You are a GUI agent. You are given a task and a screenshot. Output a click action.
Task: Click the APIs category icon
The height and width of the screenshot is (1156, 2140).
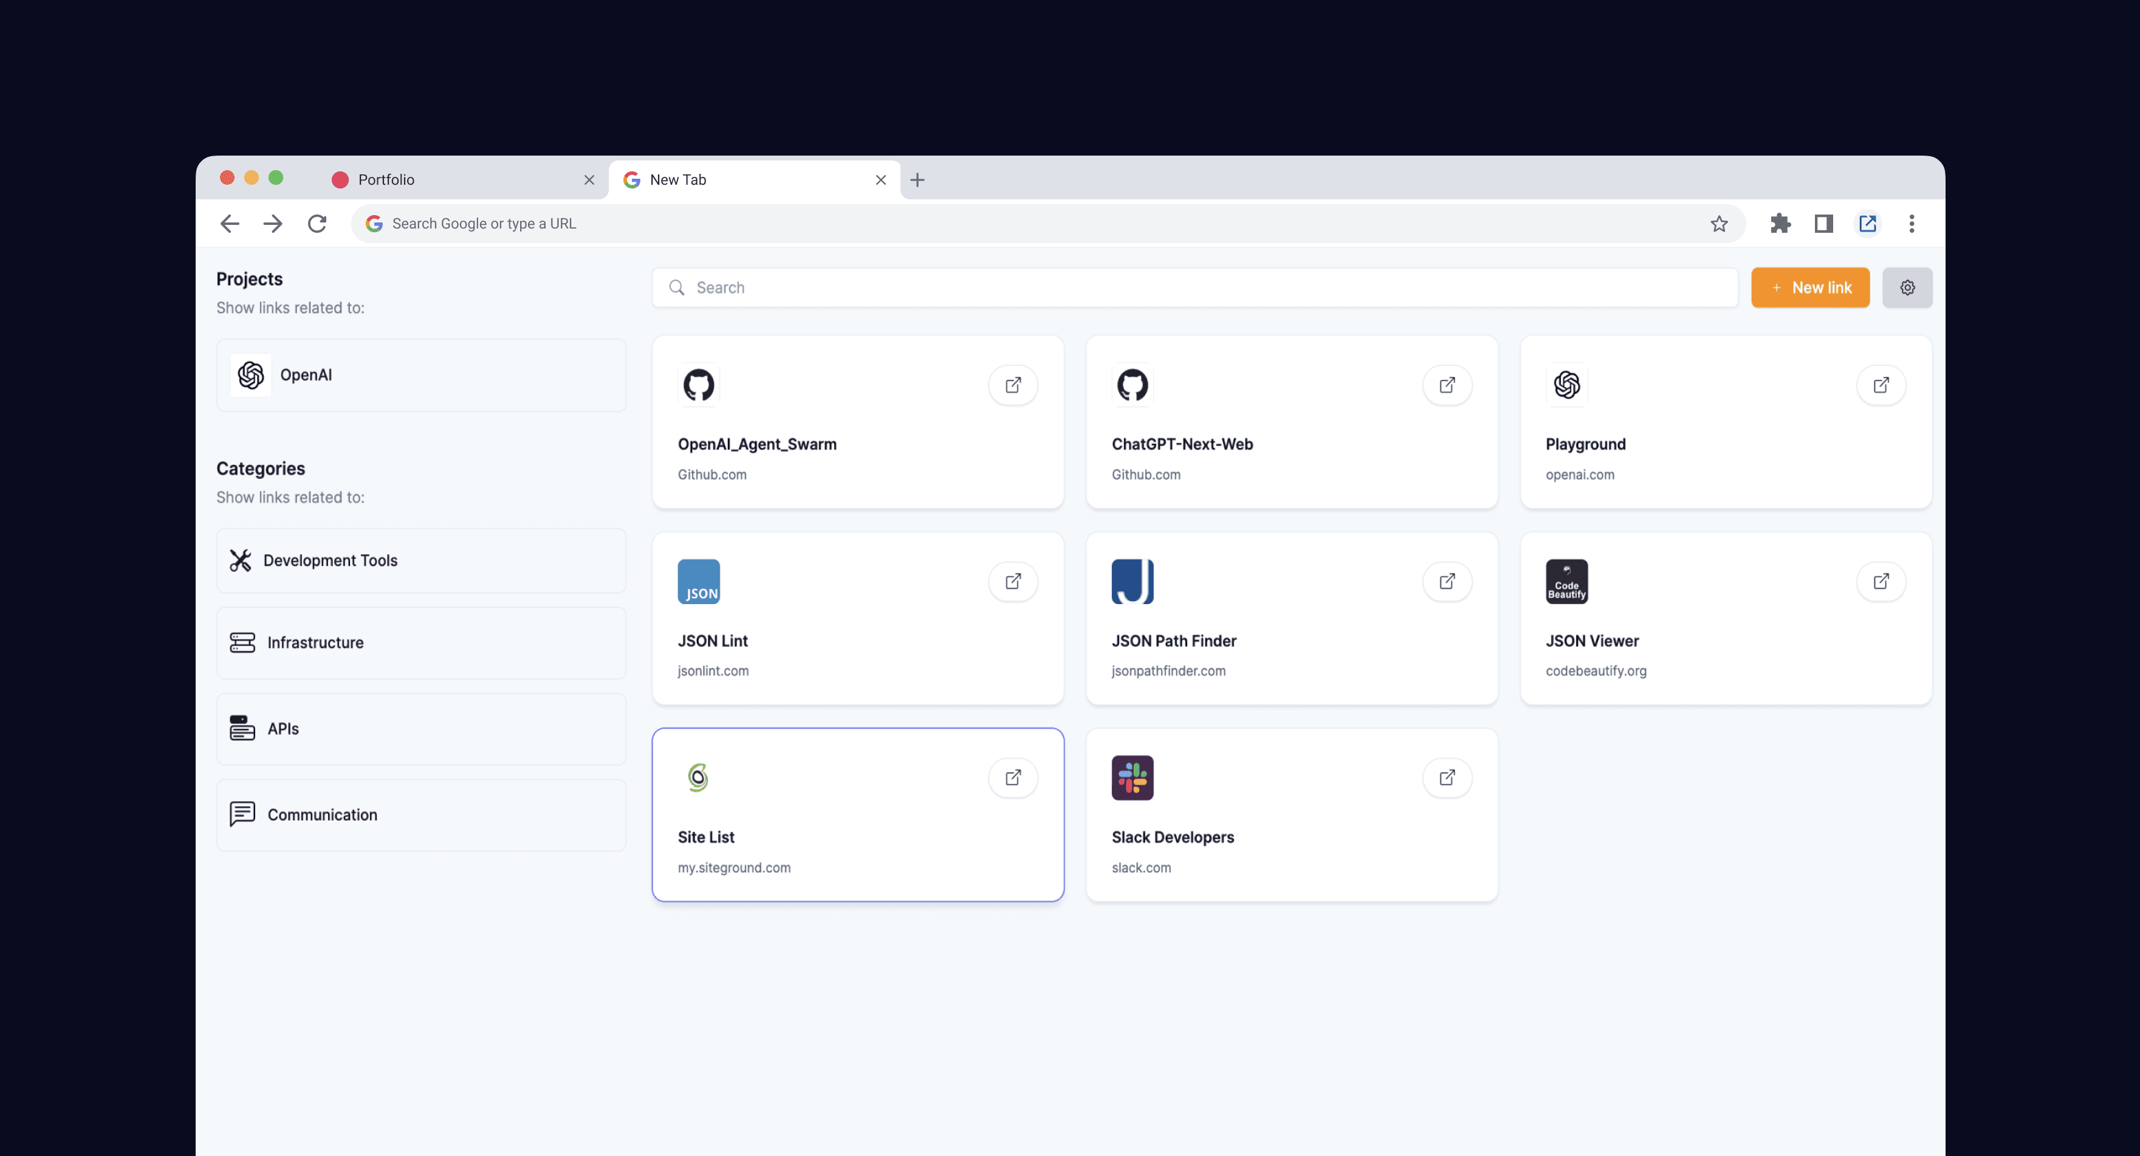tap(241, 729)
